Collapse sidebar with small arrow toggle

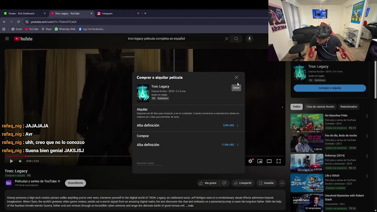click(x=282, y=107)
